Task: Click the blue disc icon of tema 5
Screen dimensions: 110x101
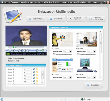Action: 34,81
